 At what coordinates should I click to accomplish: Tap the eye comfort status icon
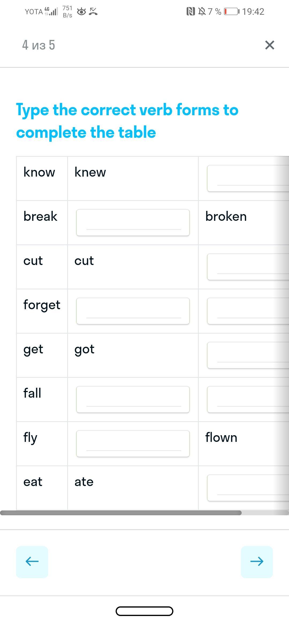click(81, 12)
